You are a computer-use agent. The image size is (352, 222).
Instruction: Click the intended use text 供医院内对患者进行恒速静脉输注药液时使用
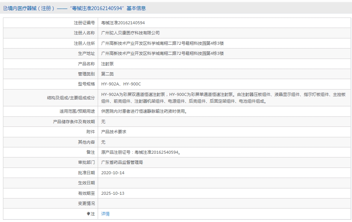click(144, 112)
